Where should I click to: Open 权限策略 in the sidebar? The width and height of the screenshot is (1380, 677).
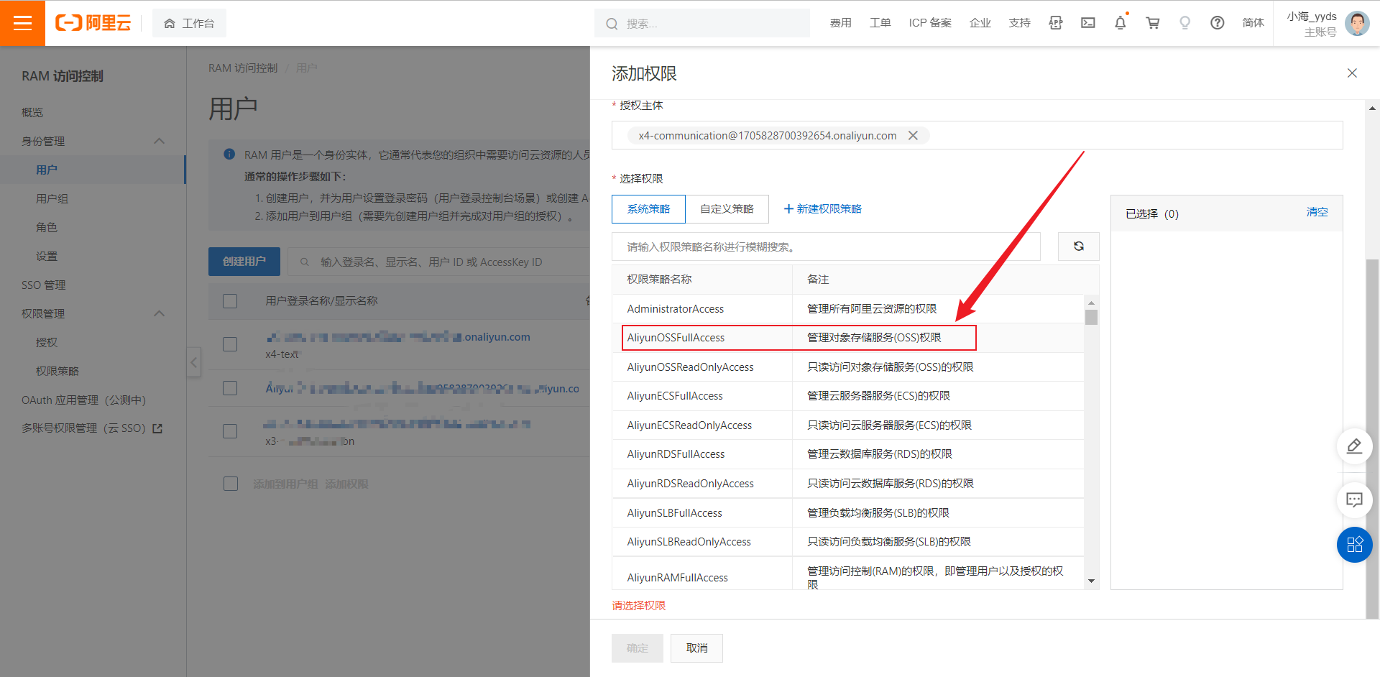[x=57, y=372]
